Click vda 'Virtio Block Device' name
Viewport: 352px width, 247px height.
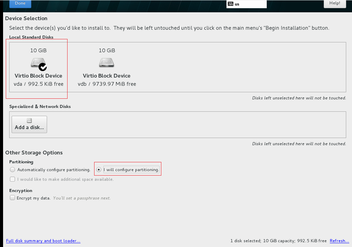pyautogui.click(x=39, y=76)
